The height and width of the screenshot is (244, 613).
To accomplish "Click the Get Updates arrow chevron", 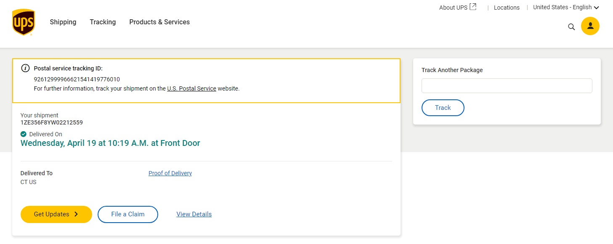I will 76,214.
